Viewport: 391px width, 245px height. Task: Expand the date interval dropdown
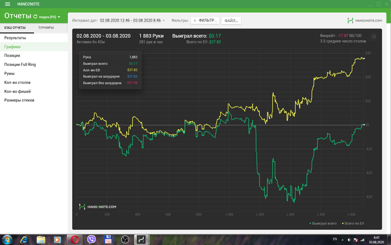(132, 21)
